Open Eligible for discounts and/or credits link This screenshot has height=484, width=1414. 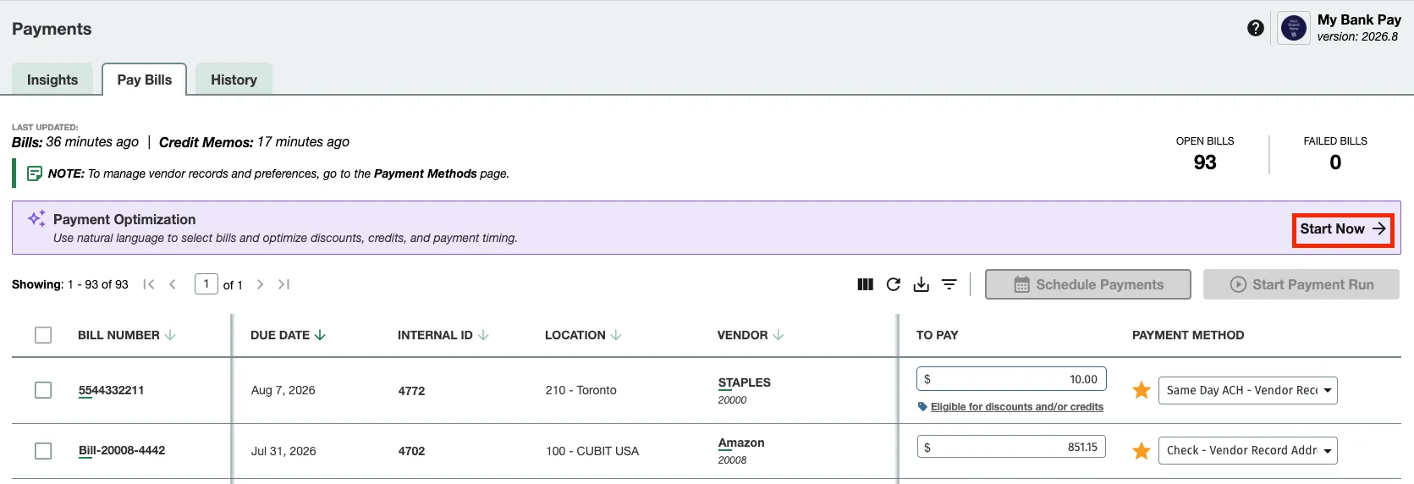1017,407
